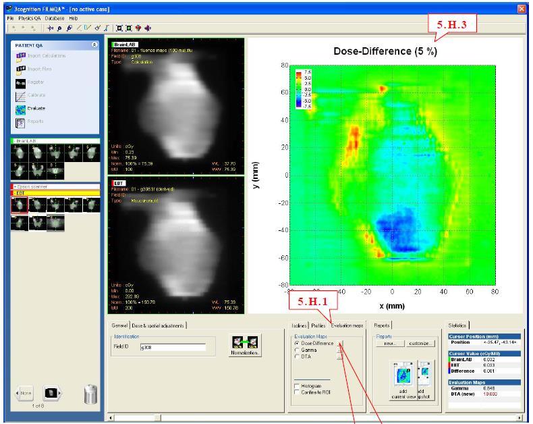Click the first frame-fit toolbar icon
Viewport: 533px width, 424px height.
tap(119, 28)
